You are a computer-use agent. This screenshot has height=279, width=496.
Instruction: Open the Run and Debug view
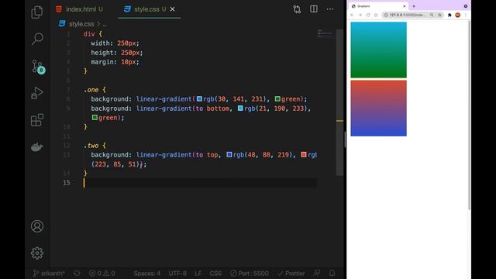37,93
